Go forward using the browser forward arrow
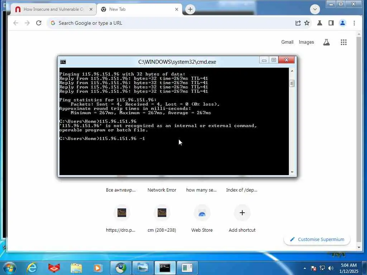The width and height of the screenshot is (367, 275). pyautogui.click(x=27, y=23)
